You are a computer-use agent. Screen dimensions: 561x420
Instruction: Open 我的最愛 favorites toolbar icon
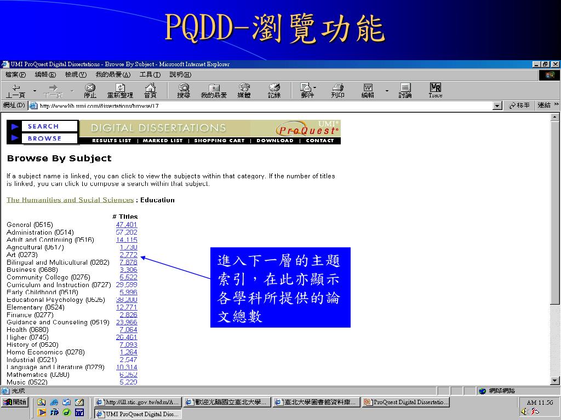[x=214, y=91]
